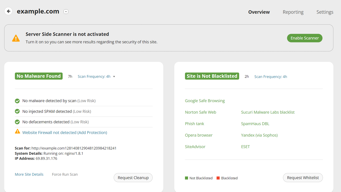The height and width of the screenshot is (192, 341).
Task: Open the Settings tab
Action: 325,12
